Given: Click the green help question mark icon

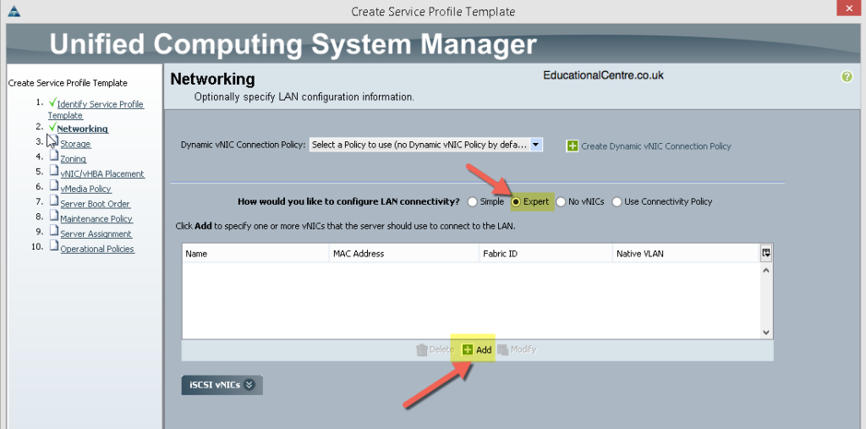Looking at the screenshot, I should point(847,77).
